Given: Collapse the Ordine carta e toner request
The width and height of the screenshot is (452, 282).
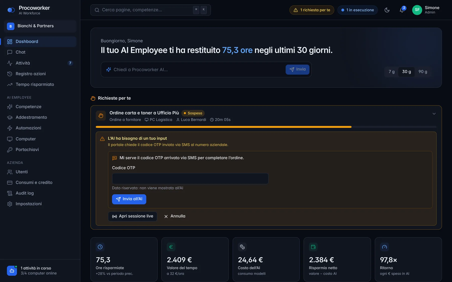Looking at the screenshot, I should [434, 114].
